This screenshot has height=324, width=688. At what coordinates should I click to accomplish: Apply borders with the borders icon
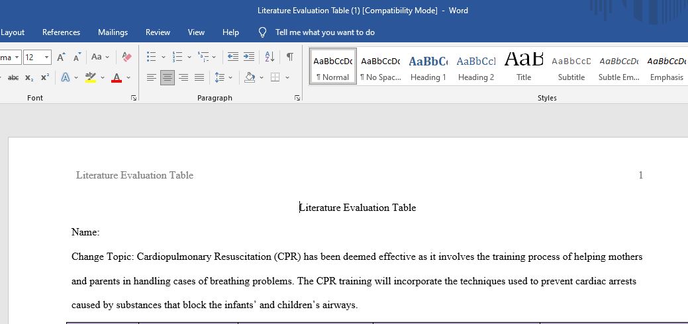[x=275, y=77]
